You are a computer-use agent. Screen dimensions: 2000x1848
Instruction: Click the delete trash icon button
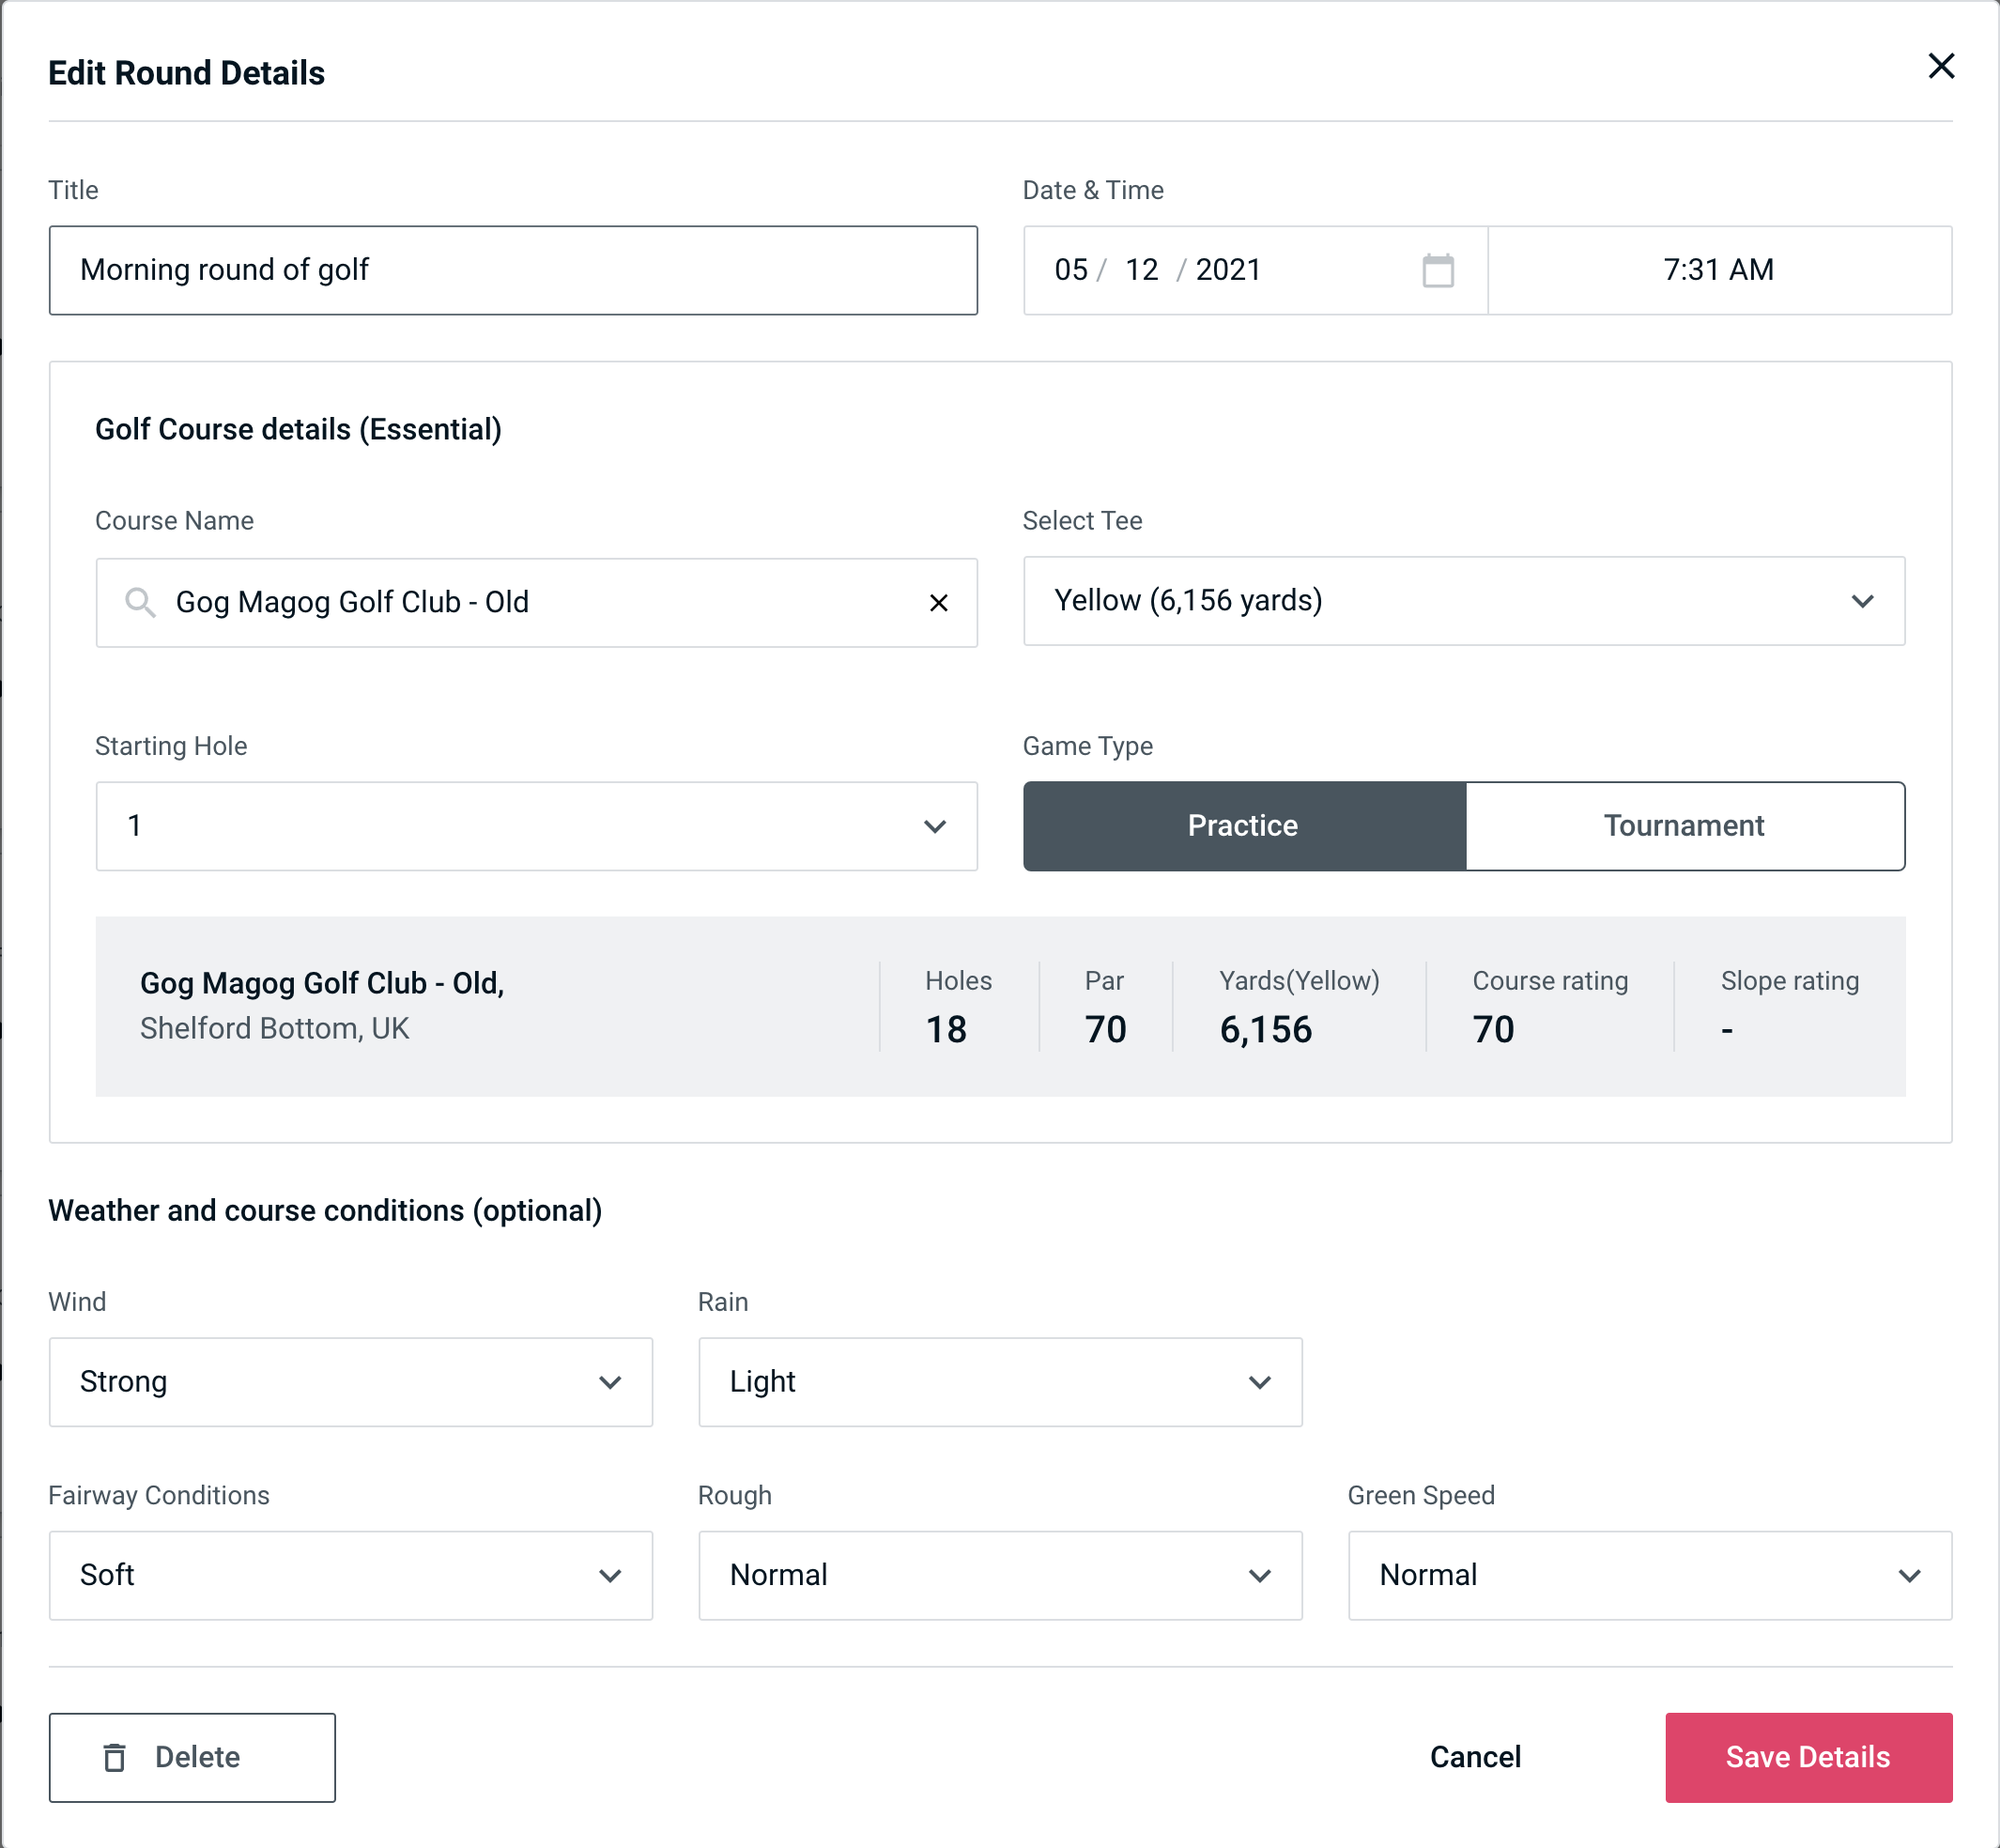click(115, 1756)
